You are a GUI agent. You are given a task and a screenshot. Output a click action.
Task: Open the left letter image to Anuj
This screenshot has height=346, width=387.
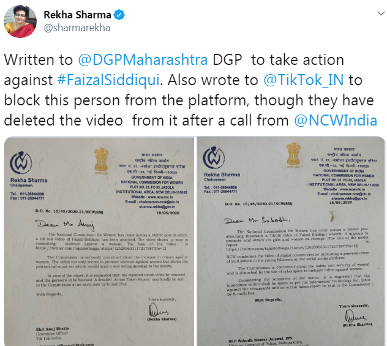[x=99, y=241]
